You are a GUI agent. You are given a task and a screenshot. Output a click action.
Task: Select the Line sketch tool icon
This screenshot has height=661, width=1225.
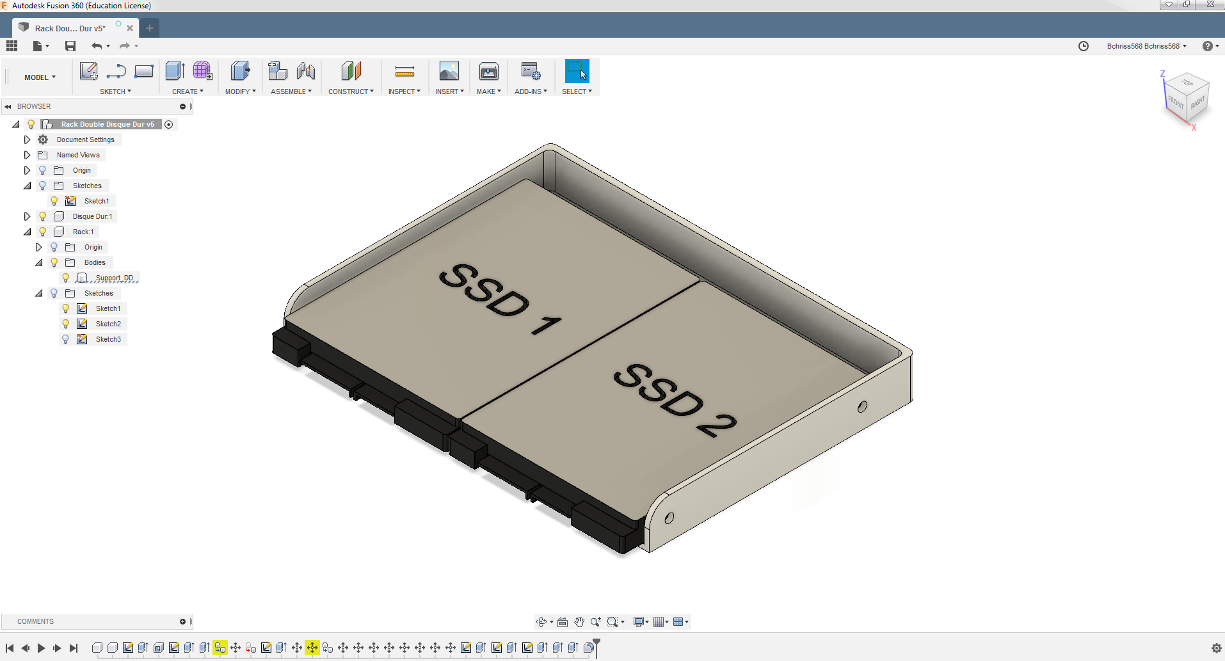coord(116,71)
